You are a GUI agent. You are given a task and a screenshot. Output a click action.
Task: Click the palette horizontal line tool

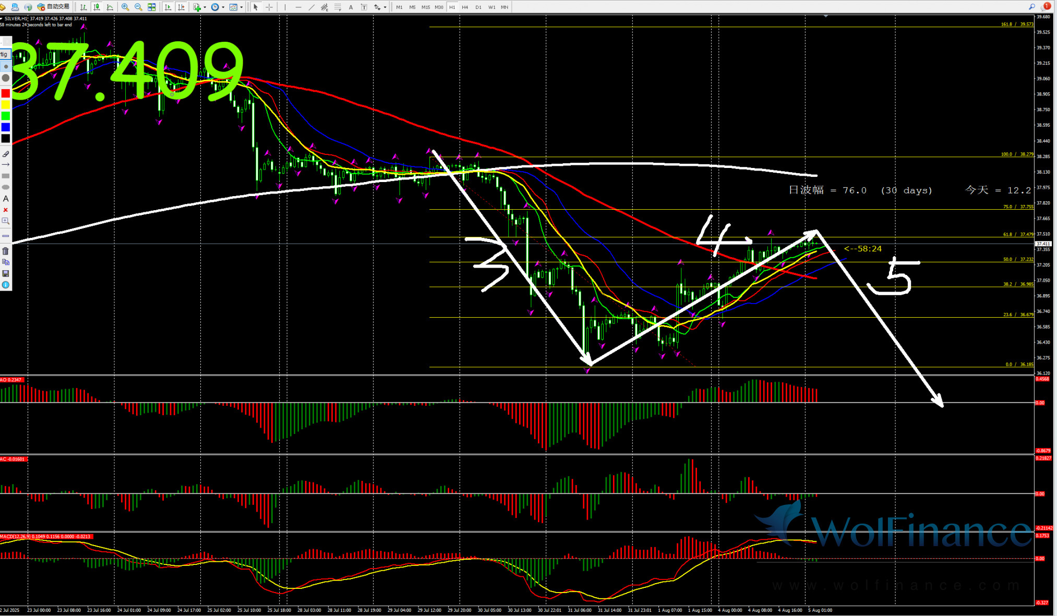point(6,236)
